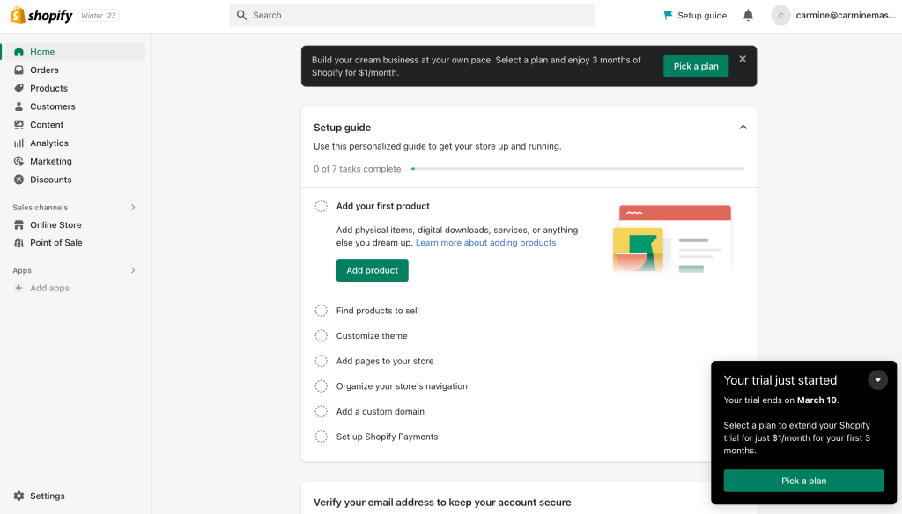
Task: Click the plus icon beside Add apps
Action: click(19, 288)
